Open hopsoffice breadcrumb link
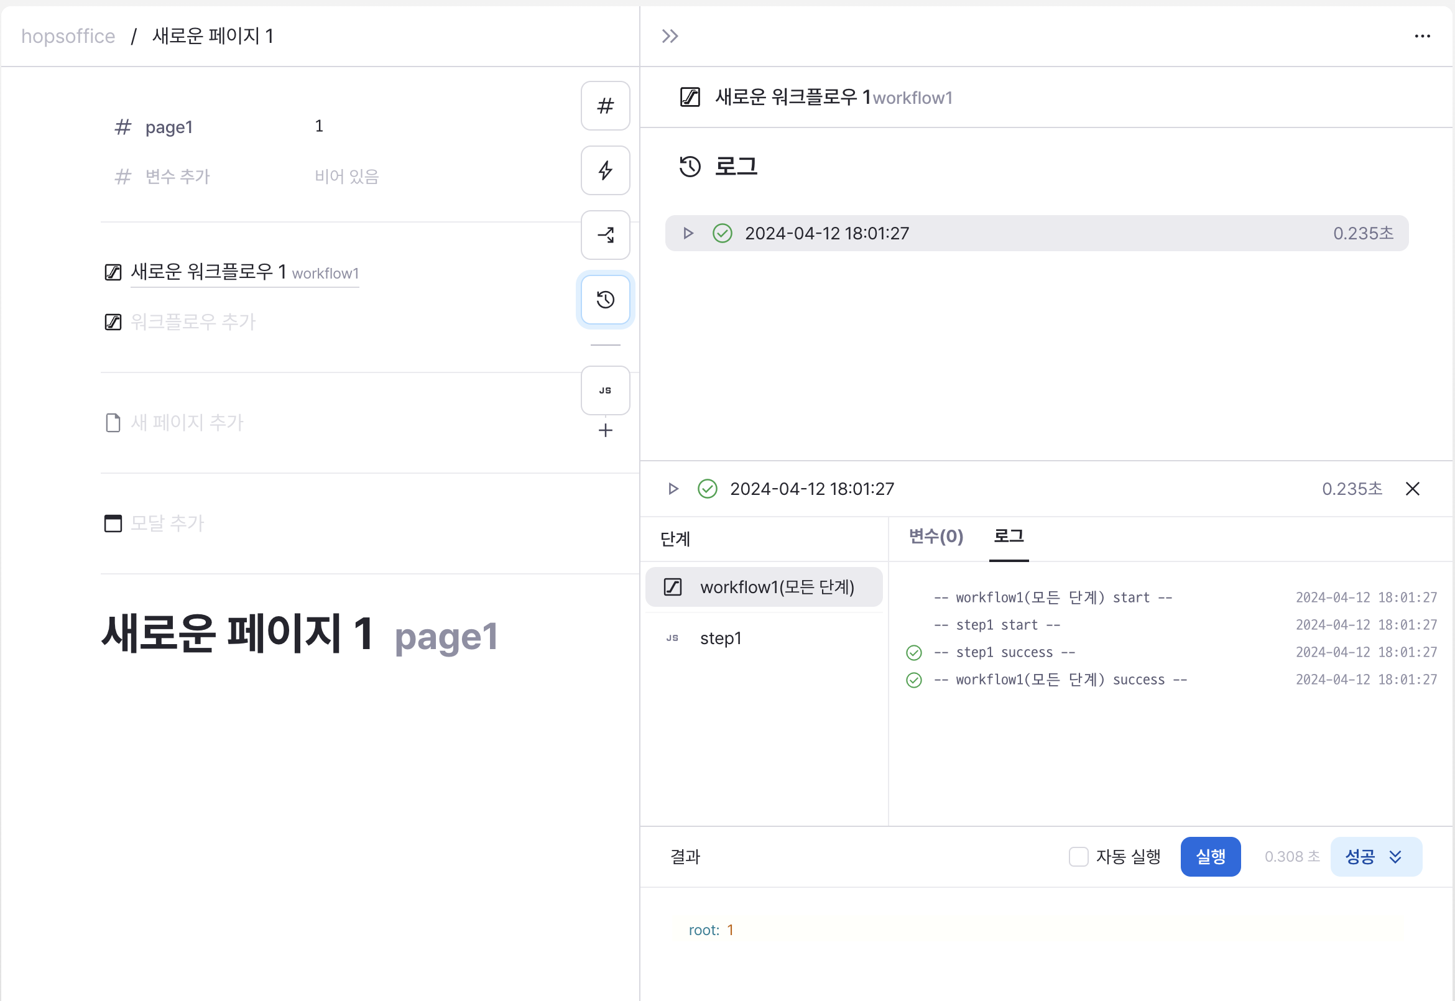 pos(68,37)
